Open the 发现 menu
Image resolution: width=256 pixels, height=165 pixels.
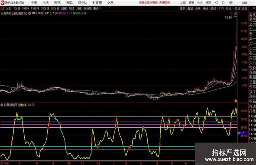click(x=69, y=3)
